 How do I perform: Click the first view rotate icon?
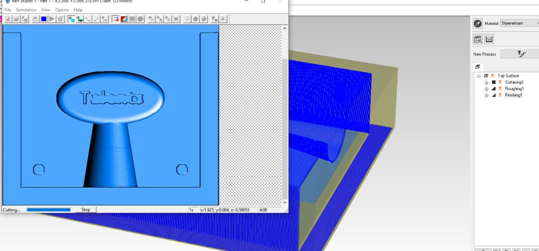click(x=151, y=19)
